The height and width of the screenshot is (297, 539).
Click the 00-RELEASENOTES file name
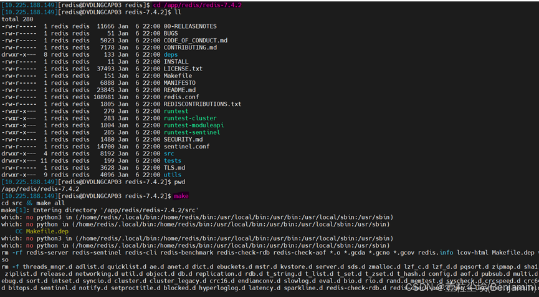(x=190, y=26)
